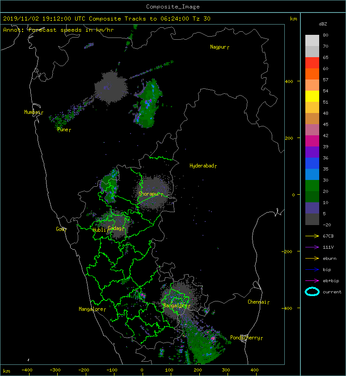Image resolution: width=346 pixels, height=376 pixels.
Task: Click the 400 tick on the vertical axis
Action: click(289, 82)
